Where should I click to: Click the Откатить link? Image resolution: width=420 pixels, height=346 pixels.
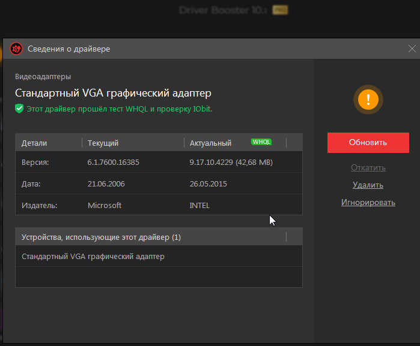click(x=368, y=168)
